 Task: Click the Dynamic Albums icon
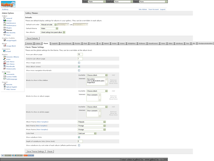(4, 57)
